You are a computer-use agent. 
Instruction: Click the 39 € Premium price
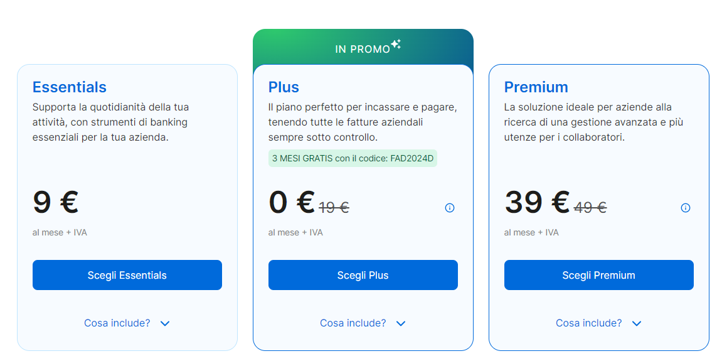[x=536, y=202]
